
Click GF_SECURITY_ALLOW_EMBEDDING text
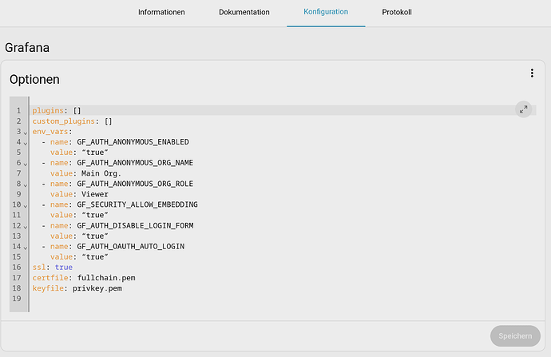(137, 204)
